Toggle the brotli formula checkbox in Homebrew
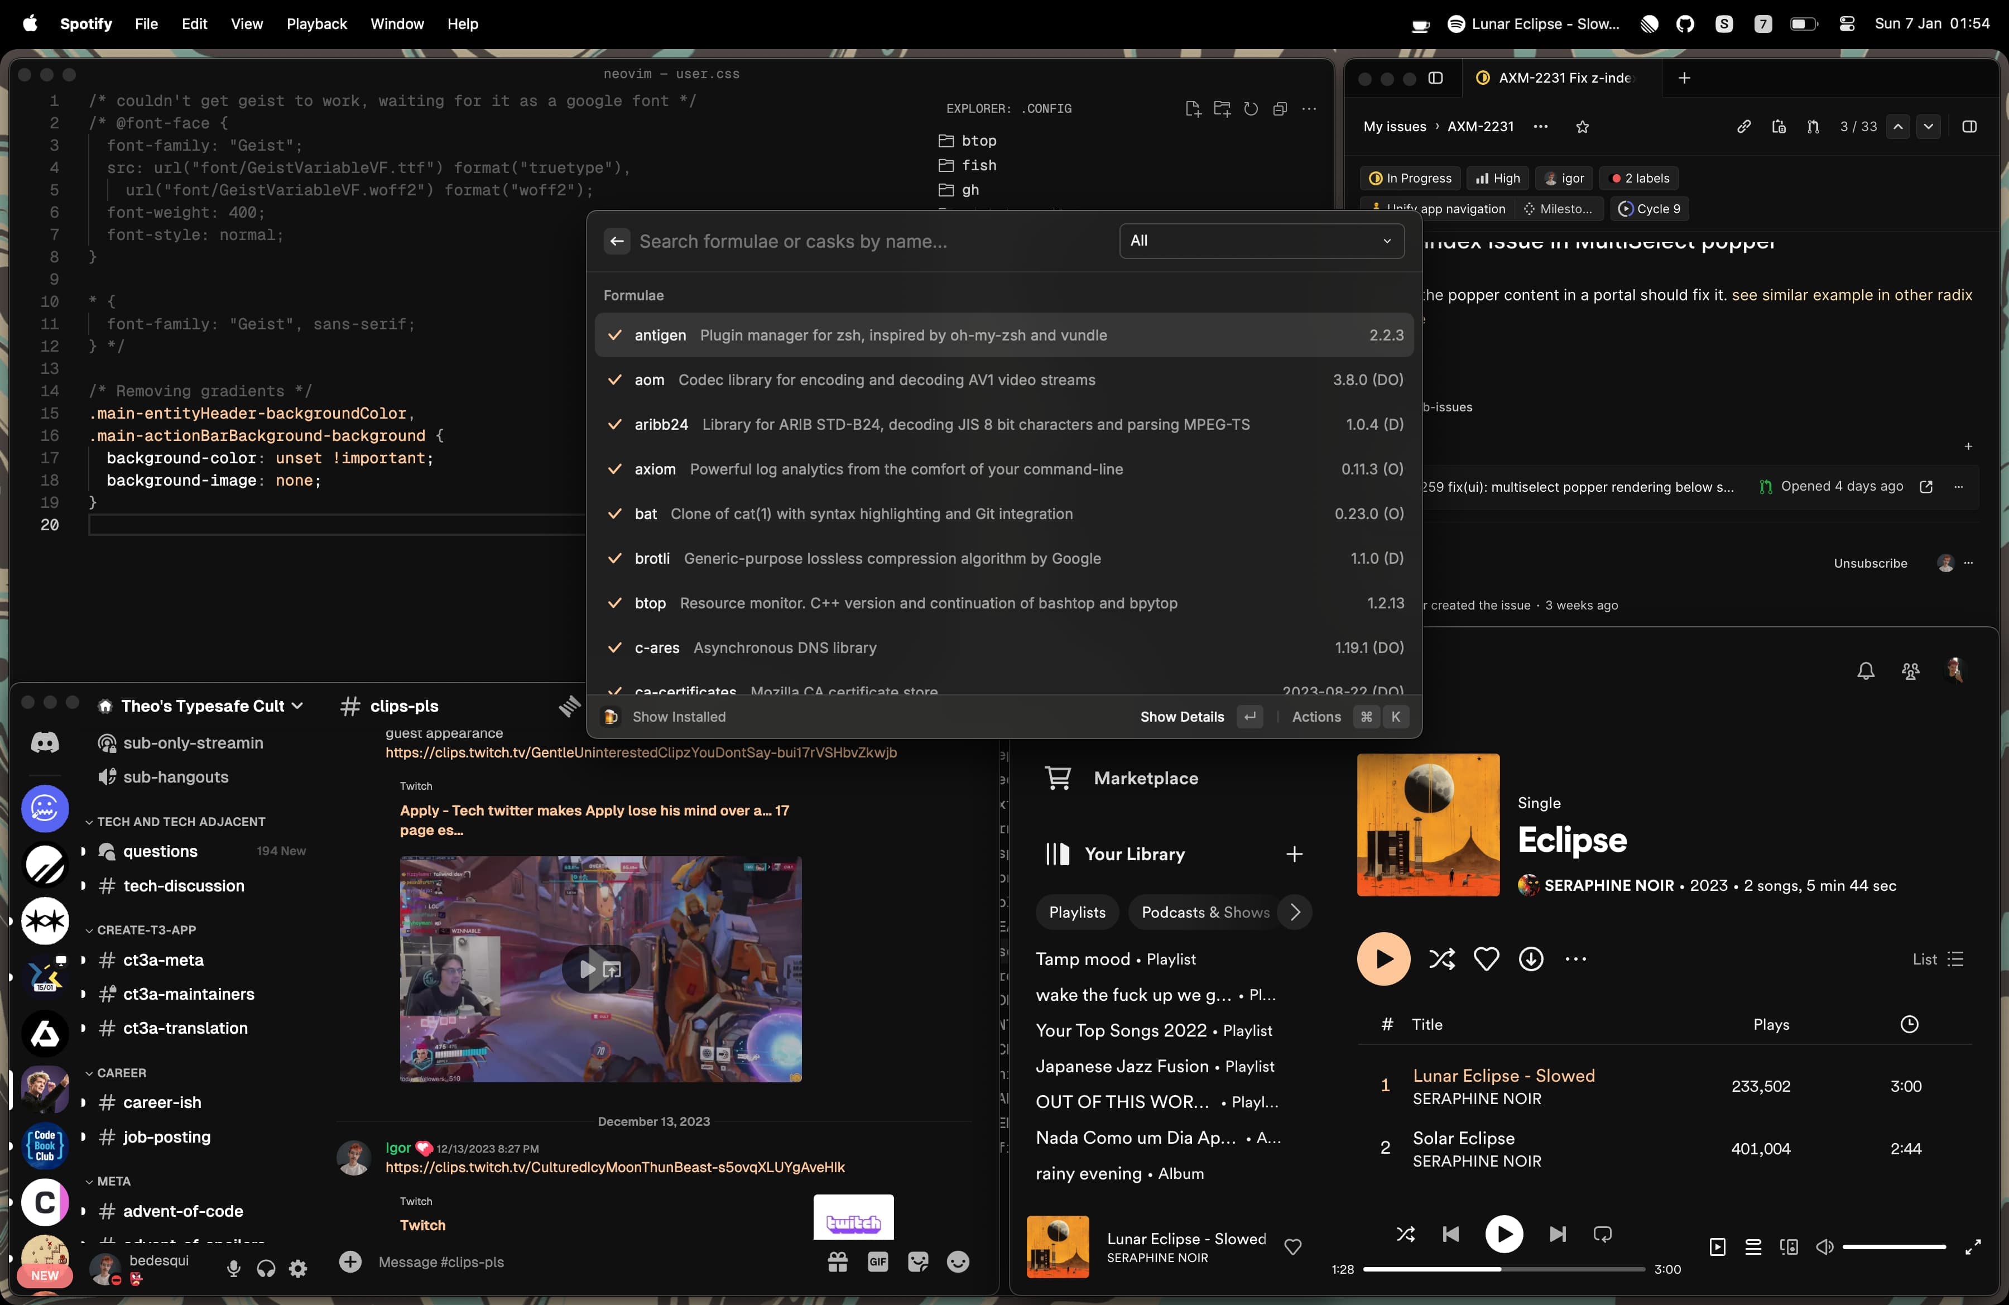2009x1305 pixels. coord(615,558)
